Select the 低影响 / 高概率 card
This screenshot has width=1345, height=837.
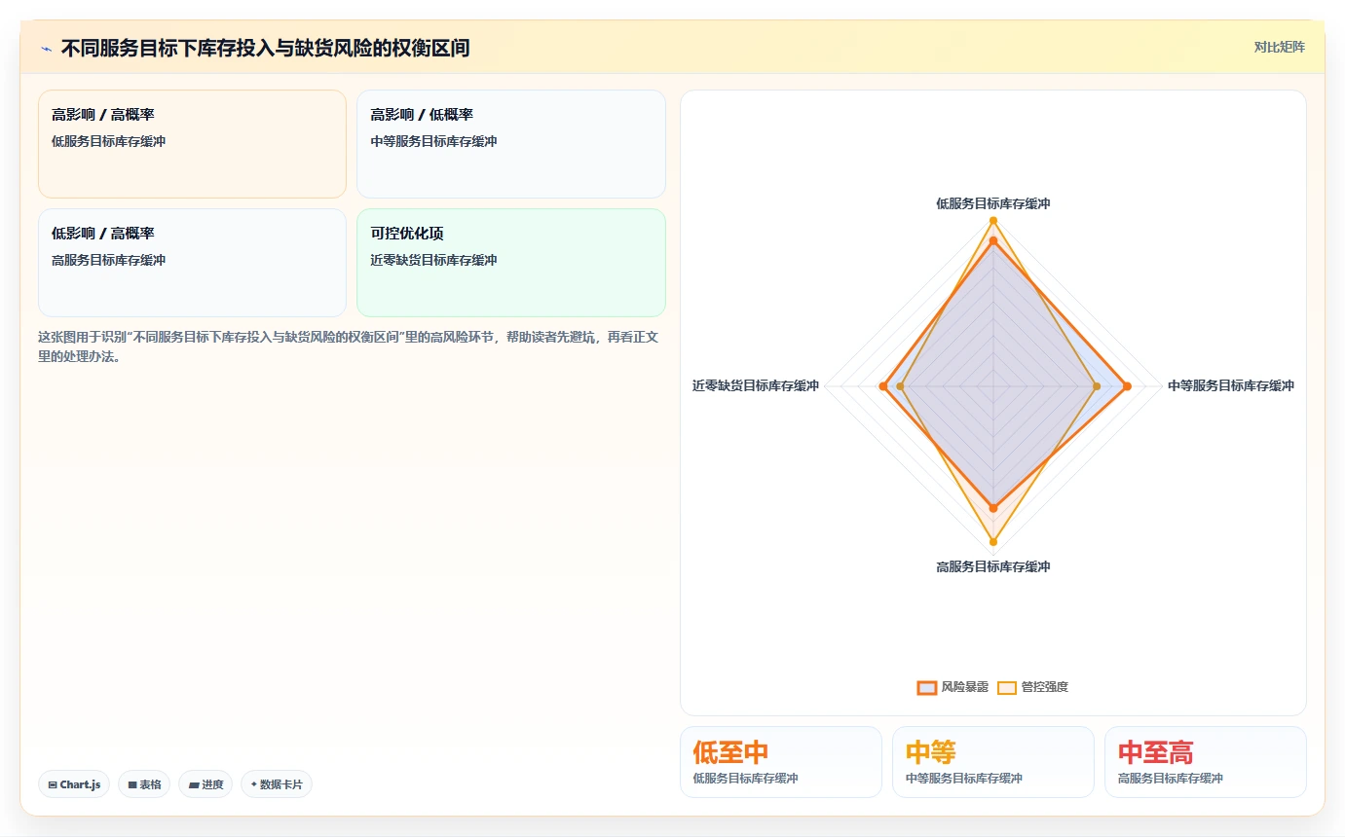coord(192,263)
